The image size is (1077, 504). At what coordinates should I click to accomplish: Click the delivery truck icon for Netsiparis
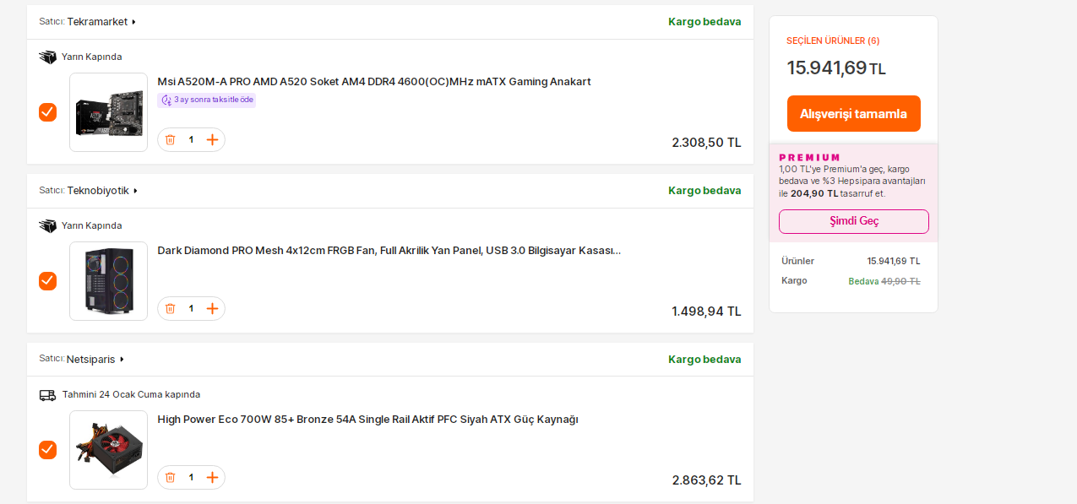(x=47, y=394)
